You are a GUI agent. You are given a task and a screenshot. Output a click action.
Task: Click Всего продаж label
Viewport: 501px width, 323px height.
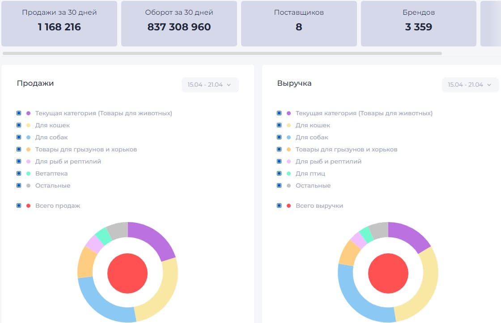[x=58, y=206]
